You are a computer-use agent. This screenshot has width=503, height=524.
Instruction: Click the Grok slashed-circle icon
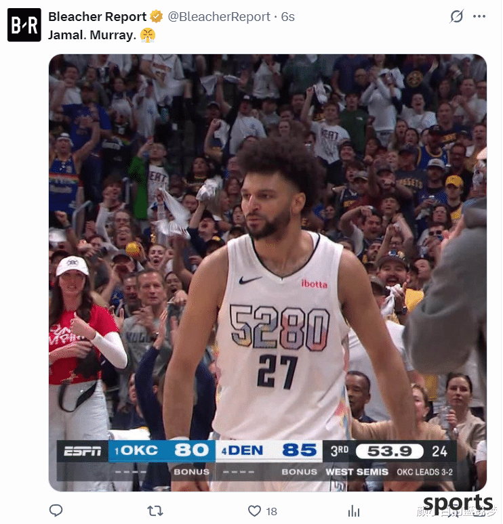click(x=456, y=16)
